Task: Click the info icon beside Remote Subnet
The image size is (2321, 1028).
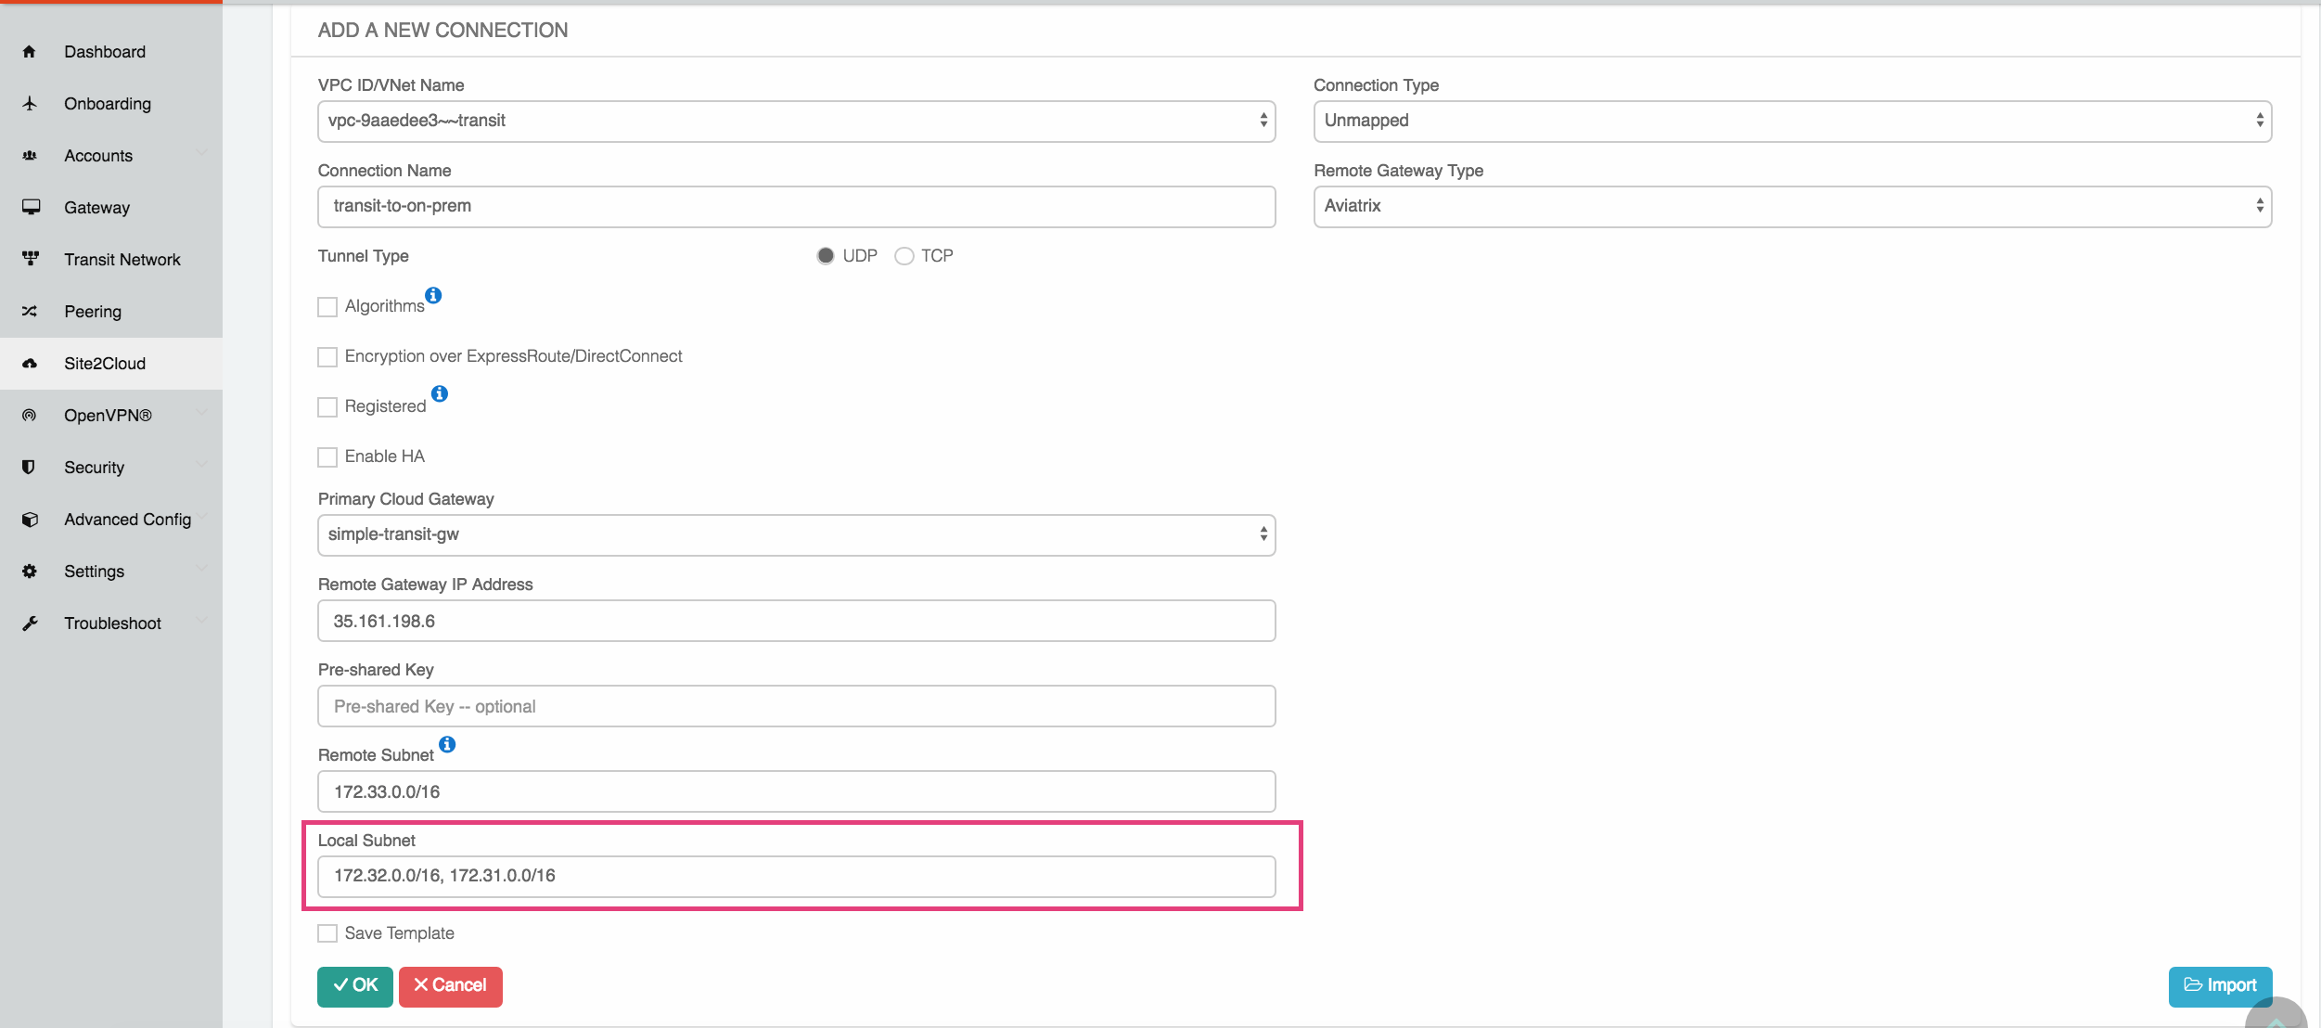Action: click(448, 743)
